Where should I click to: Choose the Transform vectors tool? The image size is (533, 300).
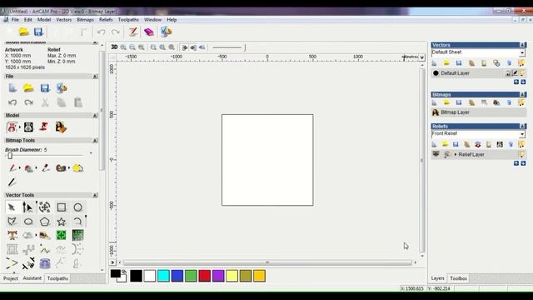click(x=44, y=207)
